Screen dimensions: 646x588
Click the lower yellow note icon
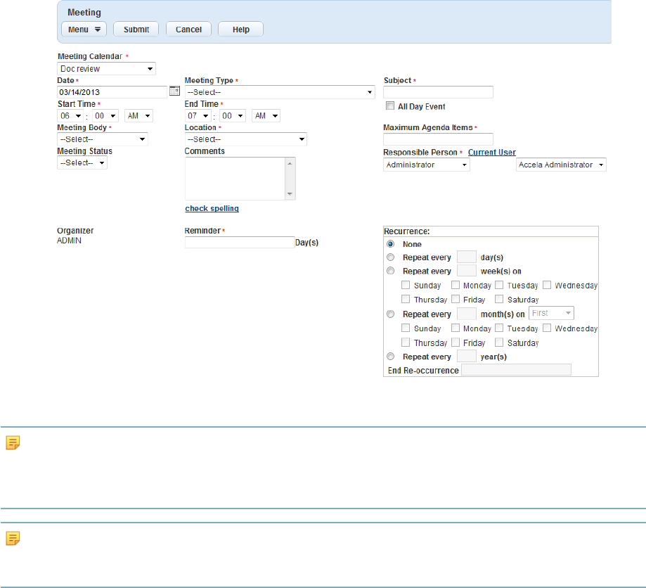point(13,538)
